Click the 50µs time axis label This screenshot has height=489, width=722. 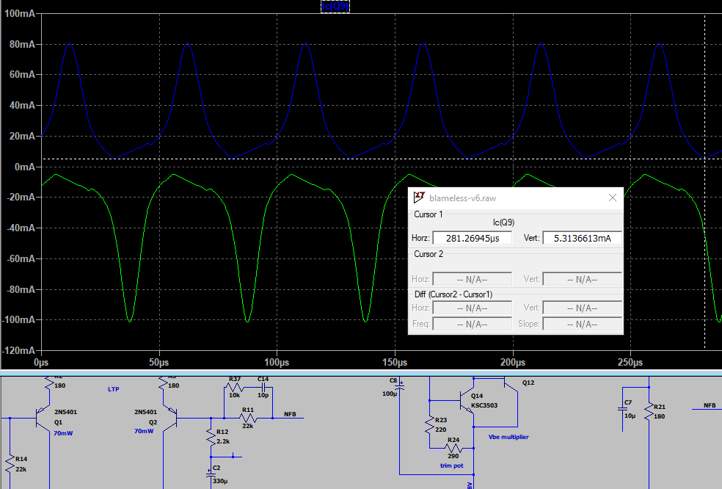tap(159, 362)
